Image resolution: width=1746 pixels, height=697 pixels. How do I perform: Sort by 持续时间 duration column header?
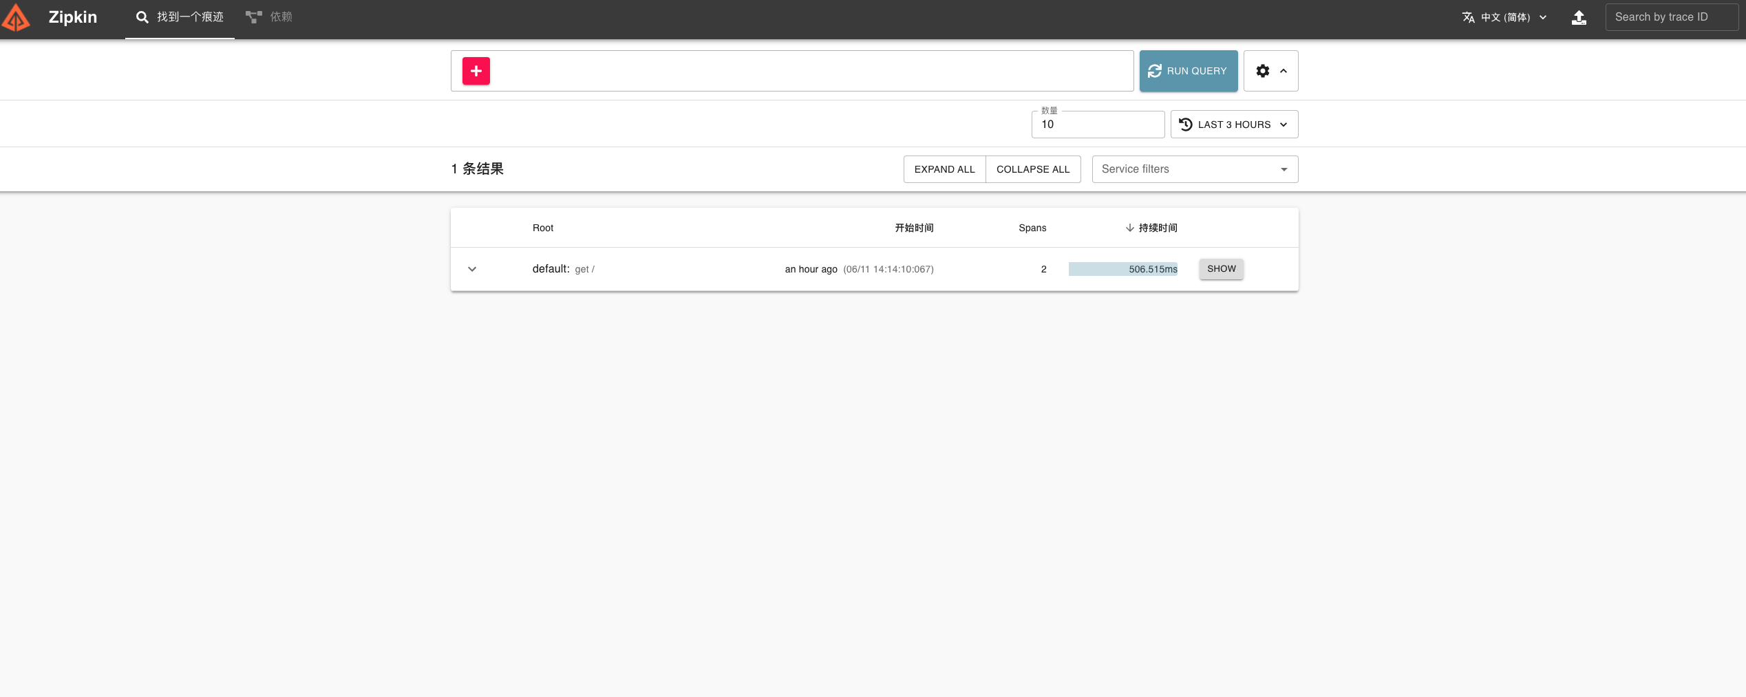coord(1158,228)
